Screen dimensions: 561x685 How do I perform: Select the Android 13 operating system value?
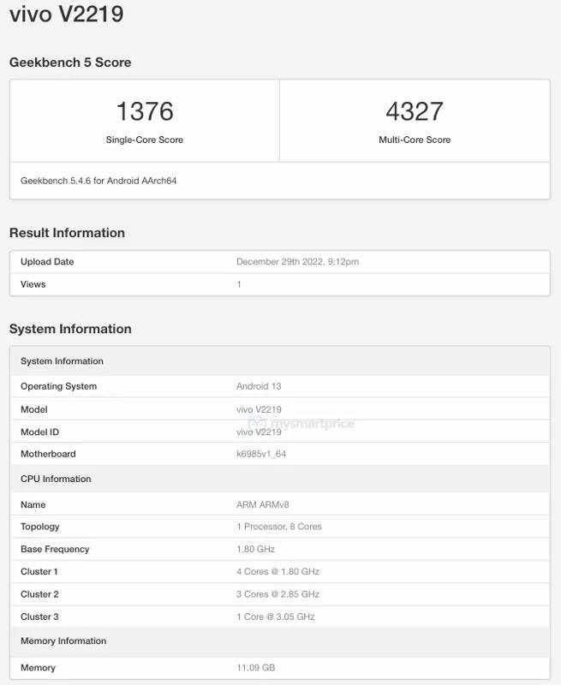[259, 386]
